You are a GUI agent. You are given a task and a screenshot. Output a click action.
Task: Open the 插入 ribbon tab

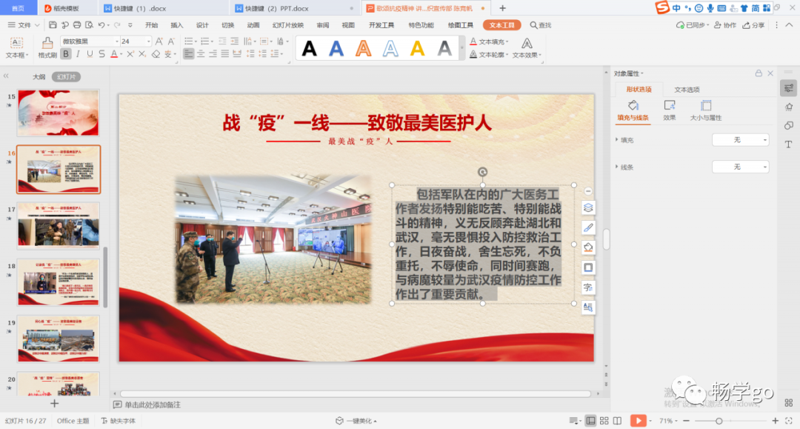176,25
